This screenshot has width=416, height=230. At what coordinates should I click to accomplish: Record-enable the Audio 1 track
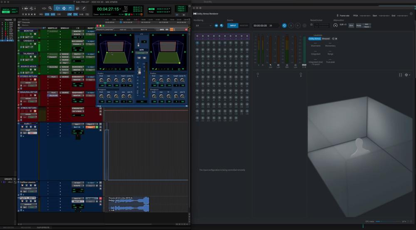[x=22, y=127]
